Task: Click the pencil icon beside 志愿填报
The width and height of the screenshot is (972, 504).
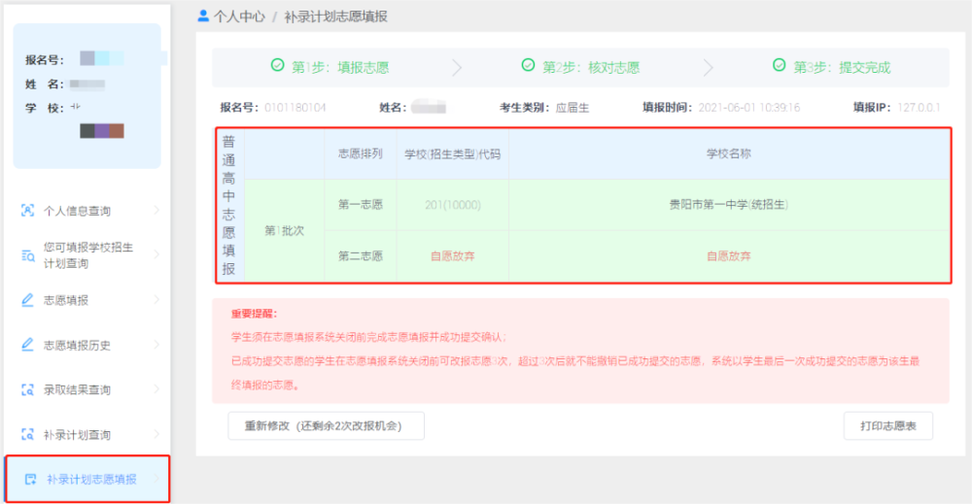Action: coord(28,300)
